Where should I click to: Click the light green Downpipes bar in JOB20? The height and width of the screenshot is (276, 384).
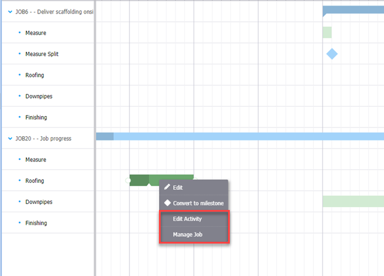(353, 202)
